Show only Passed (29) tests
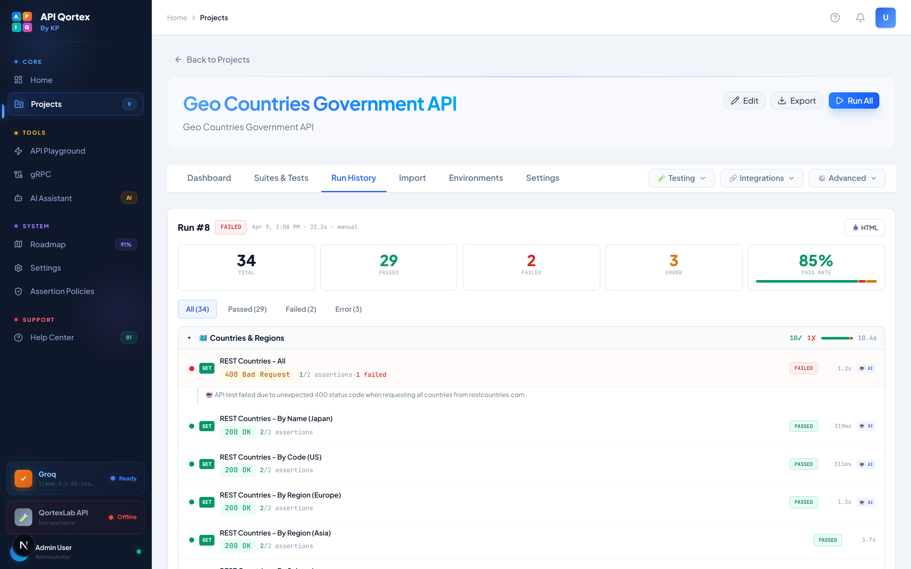The height and width of the screenshot is (569, 911). [x=247, y=309]
